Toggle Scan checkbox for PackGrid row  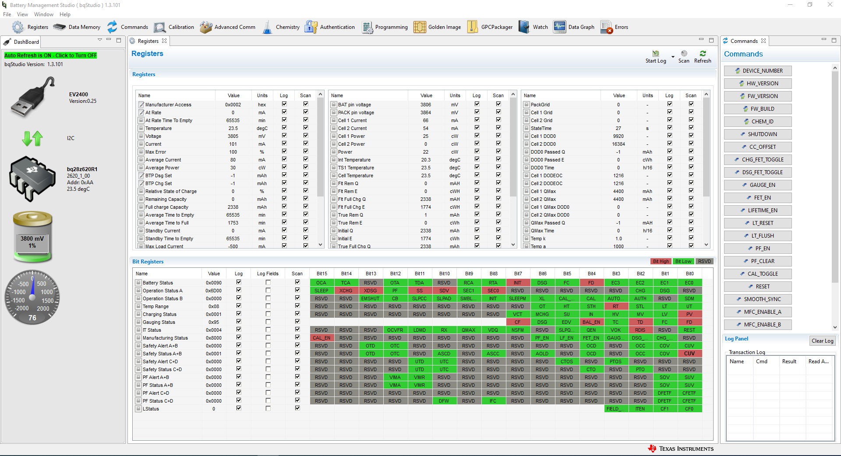click(x=691, y=104)
